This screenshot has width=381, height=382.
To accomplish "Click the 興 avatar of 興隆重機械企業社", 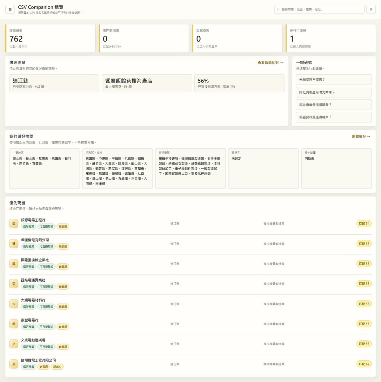I will coord(14,264).
